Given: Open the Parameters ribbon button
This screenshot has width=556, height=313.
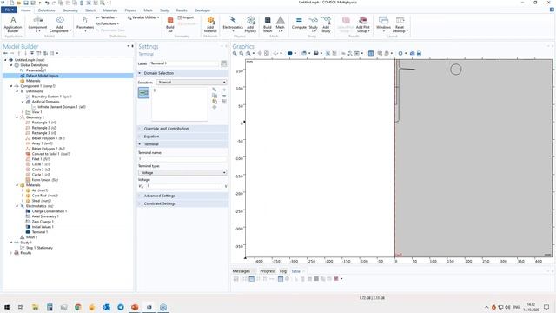Looking at the screenshot, I should coord(85,24).
